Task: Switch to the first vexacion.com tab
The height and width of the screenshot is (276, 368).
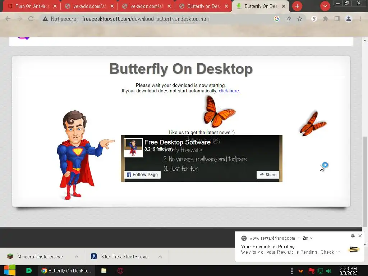Action: pyautogui.click(x=89, y=6)
